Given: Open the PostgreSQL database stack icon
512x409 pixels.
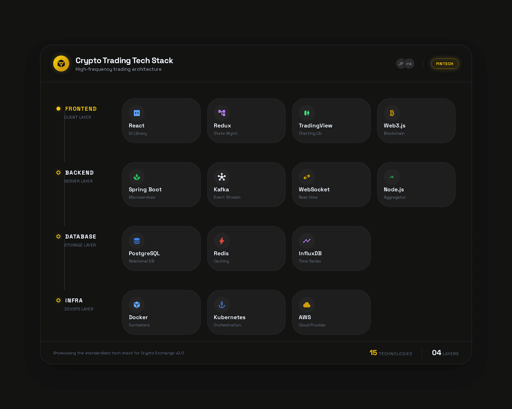Looking at the screenshot, I should coord(137,241).
